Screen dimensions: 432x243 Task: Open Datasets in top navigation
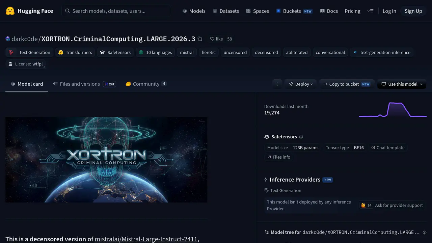point(226,11)
